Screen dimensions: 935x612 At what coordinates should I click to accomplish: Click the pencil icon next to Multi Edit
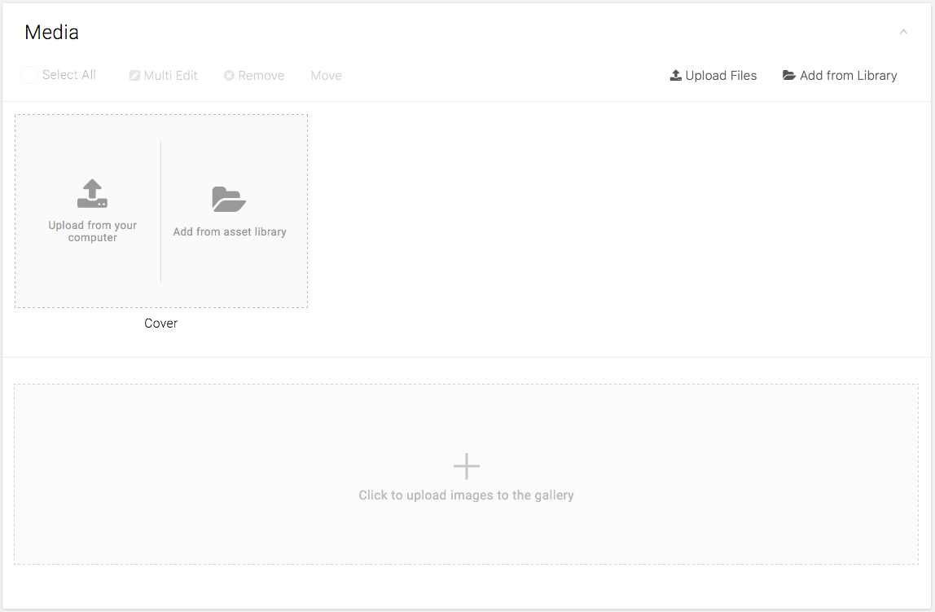134,76
